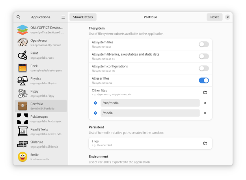Toggle All system libraries, executables and static data
Viewport: 246px width, 180px height.
pyautogui.click(x=203, y=56)
